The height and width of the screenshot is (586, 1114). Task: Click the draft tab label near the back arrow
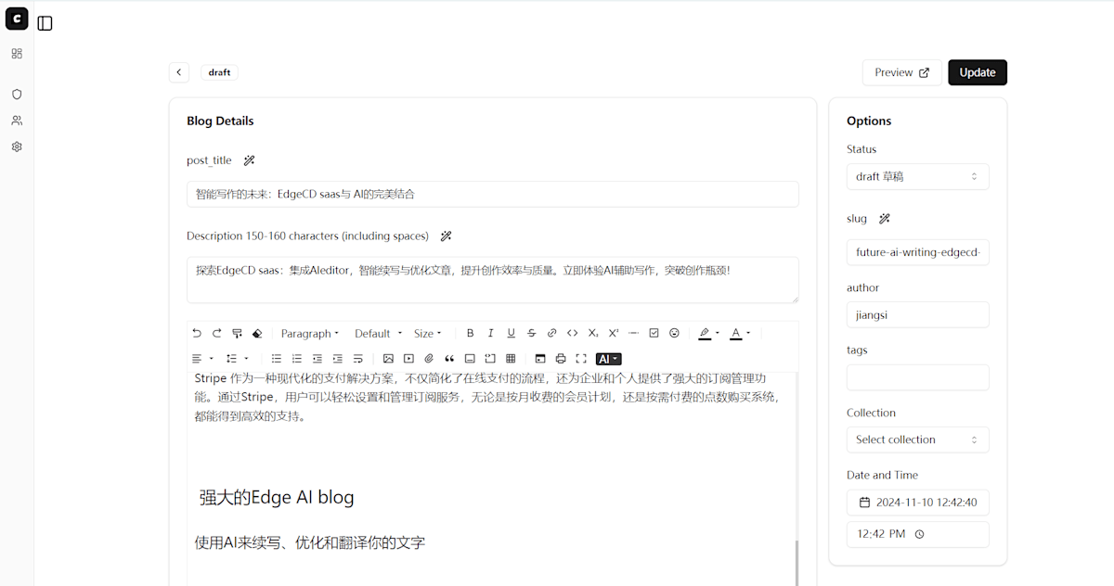coord(219,72)
